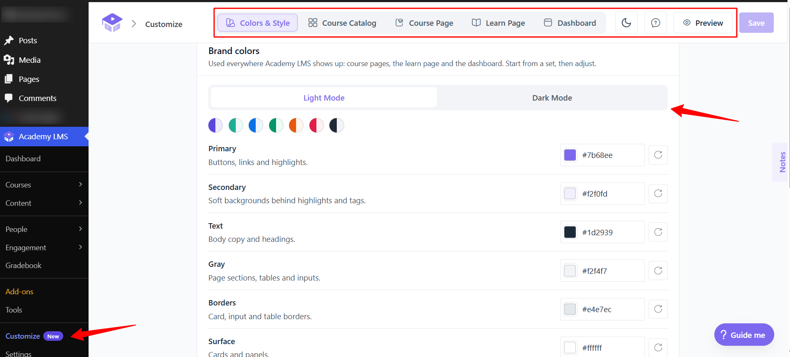
Task: Open Secondary color swatch picker
Action: [x=570, y=194]
